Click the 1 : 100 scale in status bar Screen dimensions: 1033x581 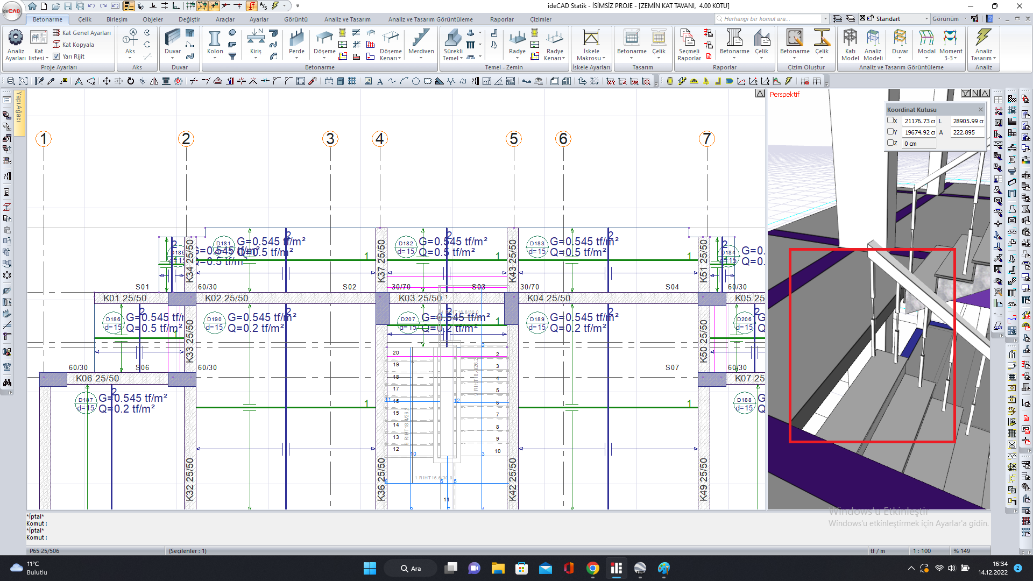922,551
